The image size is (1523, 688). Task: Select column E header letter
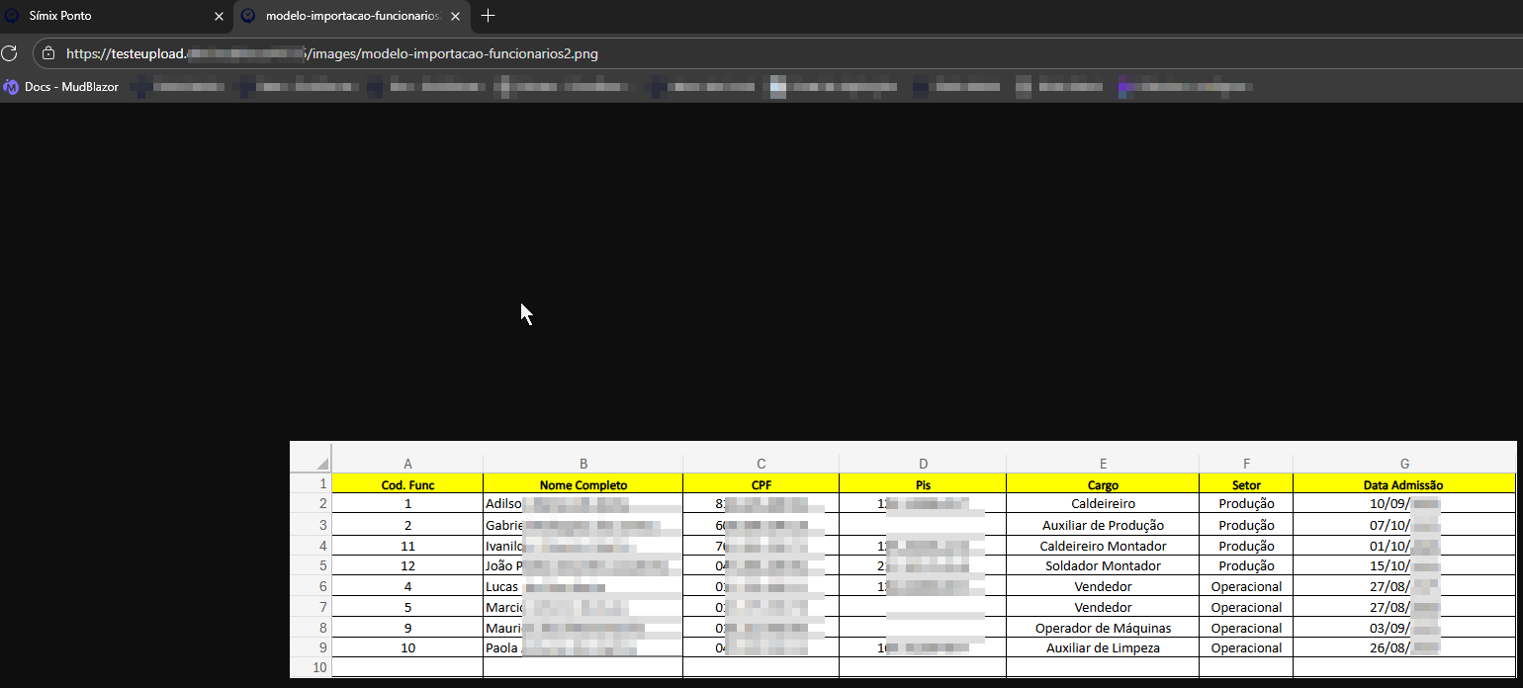click(1103, 464)
